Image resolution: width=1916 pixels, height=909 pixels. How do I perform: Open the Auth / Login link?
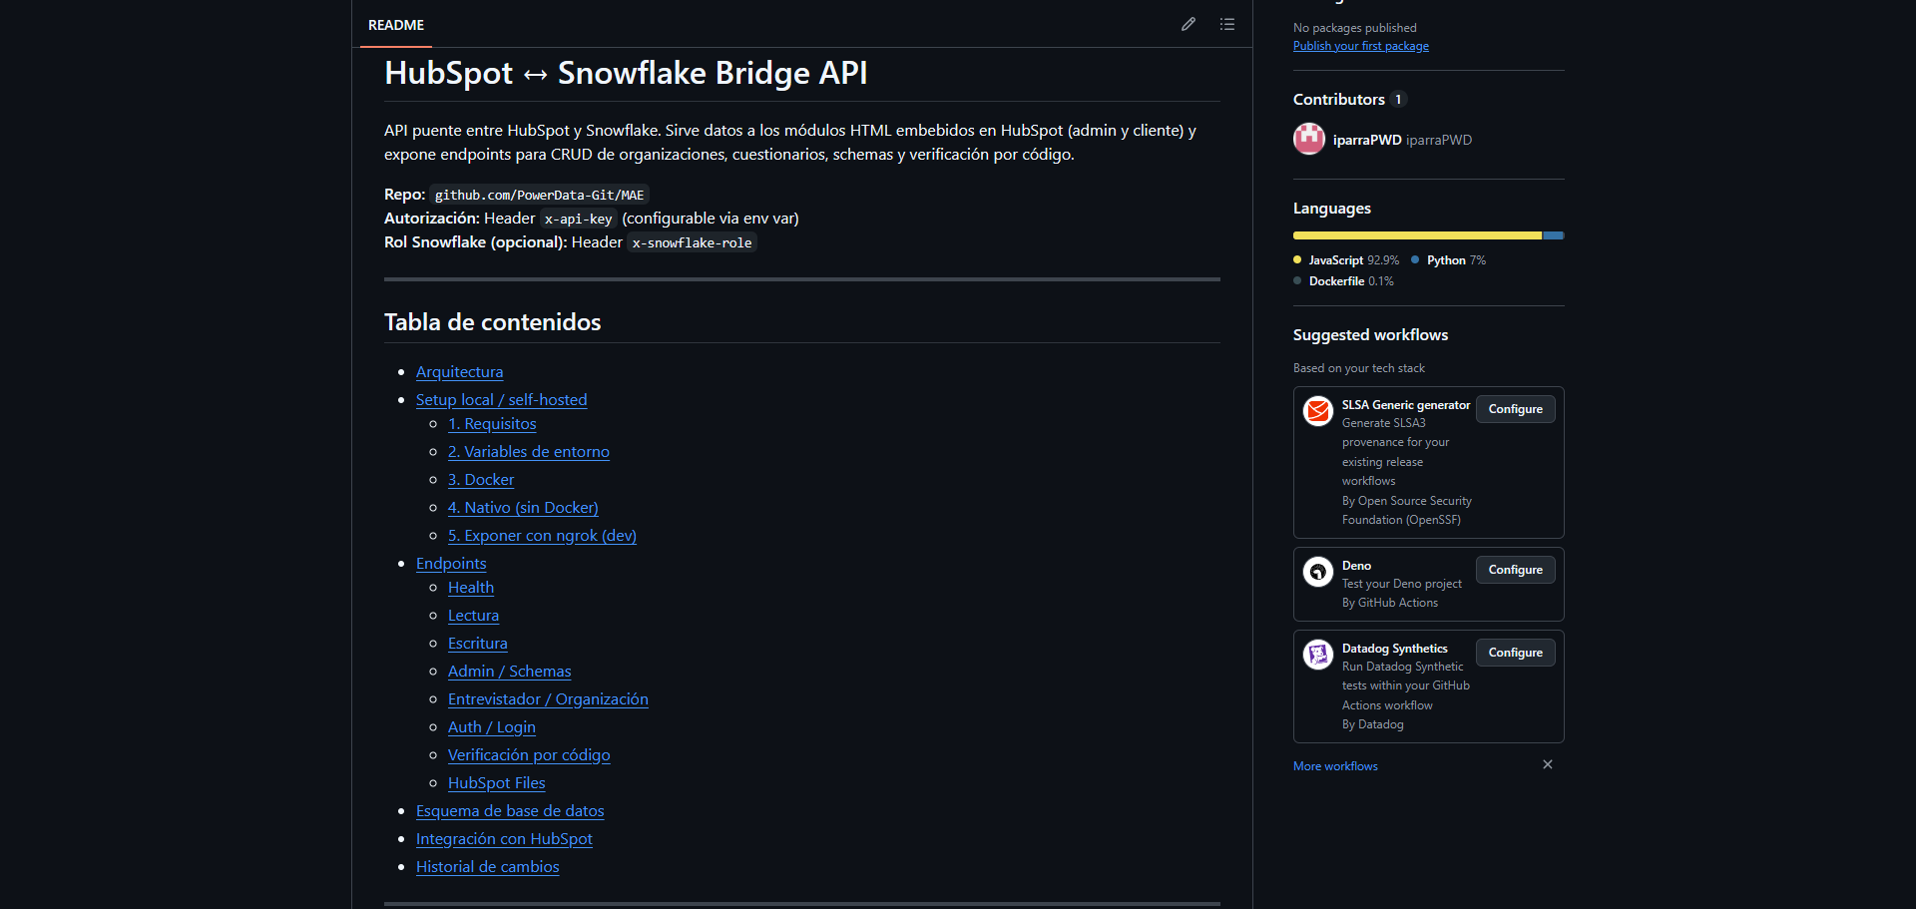pos(491,726)
